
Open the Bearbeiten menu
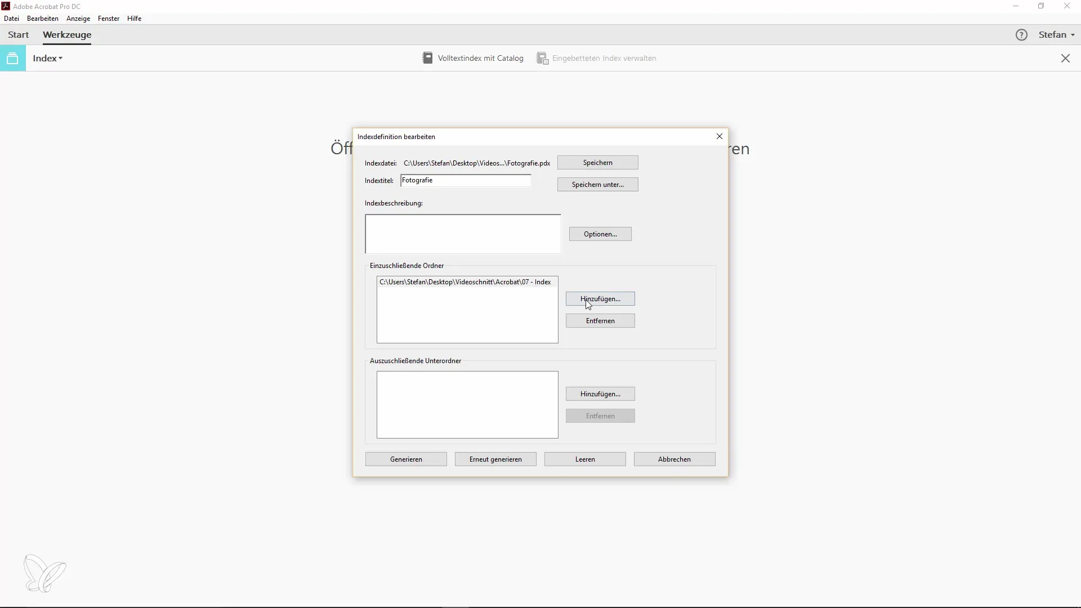(42, 19)
